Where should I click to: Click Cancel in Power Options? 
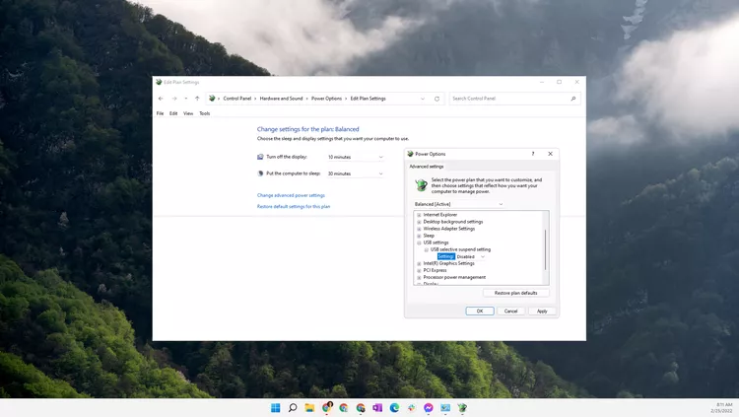510,312
